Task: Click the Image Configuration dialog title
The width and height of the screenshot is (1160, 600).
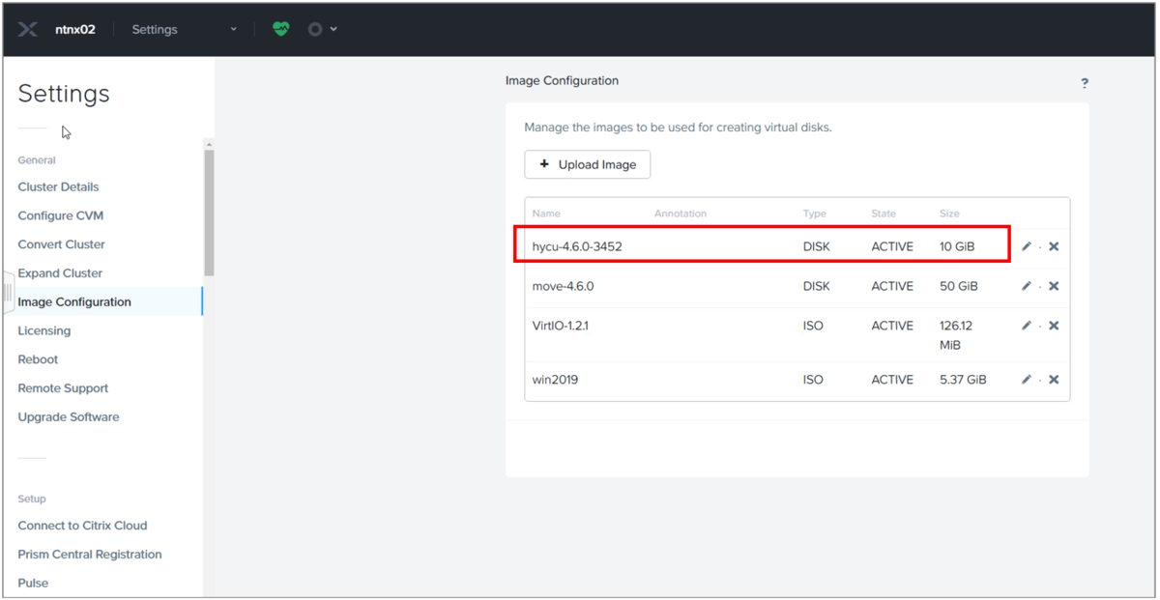Action: tap(562, 80)
